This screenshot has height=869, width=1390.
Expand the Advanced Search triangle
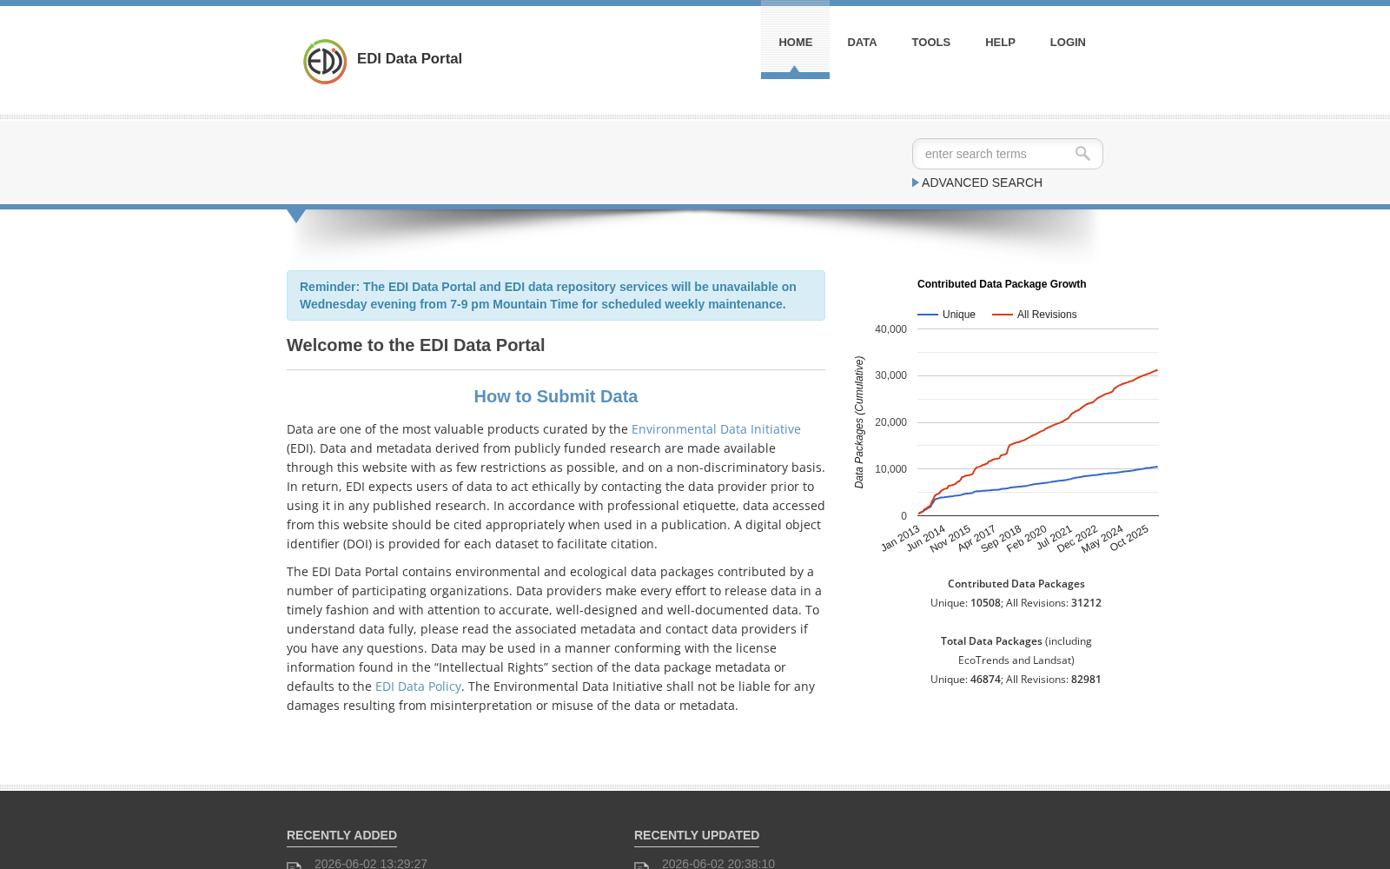pyautogui.click(x=916, y=182)
